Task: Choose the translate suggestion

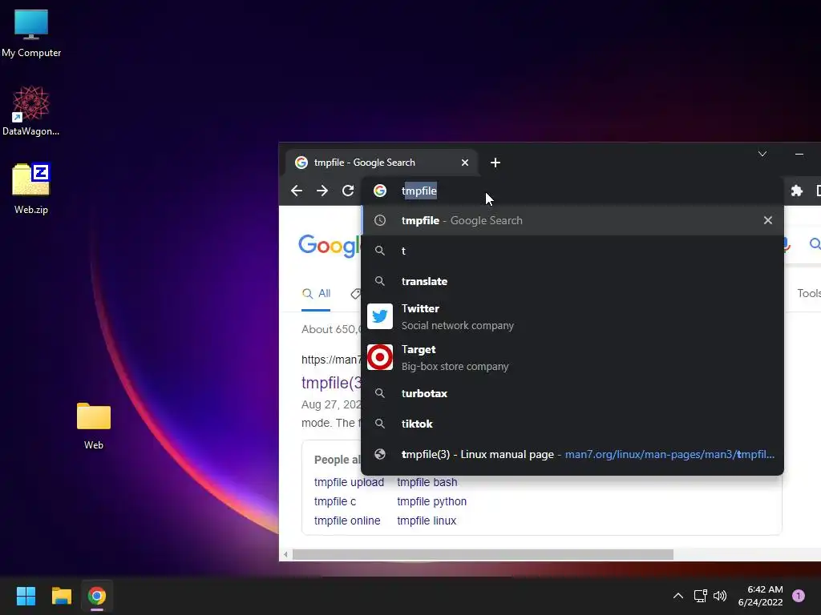Action: [572, 281]
